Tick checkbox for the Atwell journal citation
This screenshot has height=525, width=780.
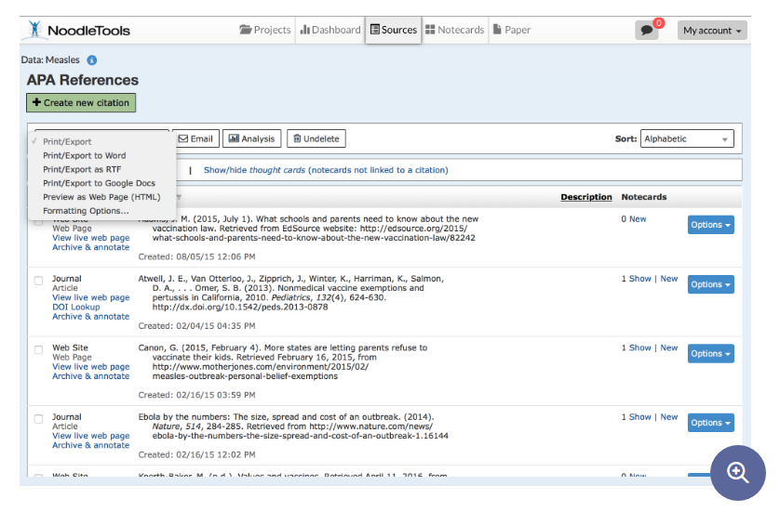click(x=38, y=280)
